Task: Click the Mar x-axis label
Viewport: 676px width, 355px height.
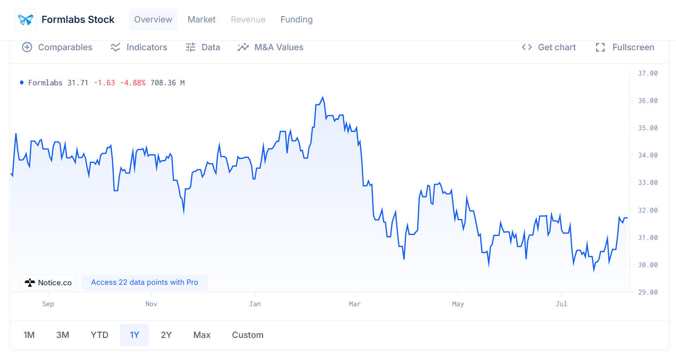Action: pos(355,304)
